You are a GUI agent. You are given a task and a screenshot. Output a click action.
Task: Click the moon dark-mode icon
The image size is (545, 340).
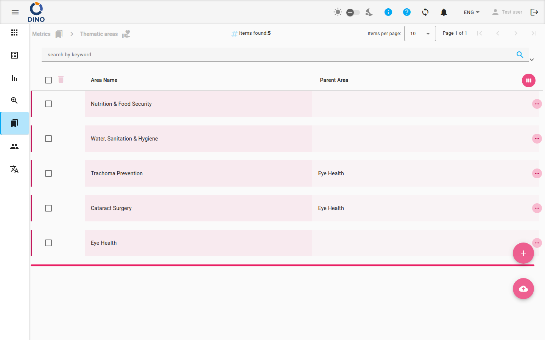[x=369, y=12]
